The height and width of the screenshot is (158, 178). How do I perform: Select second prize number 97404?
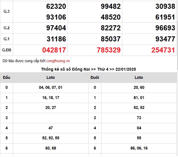56,28
